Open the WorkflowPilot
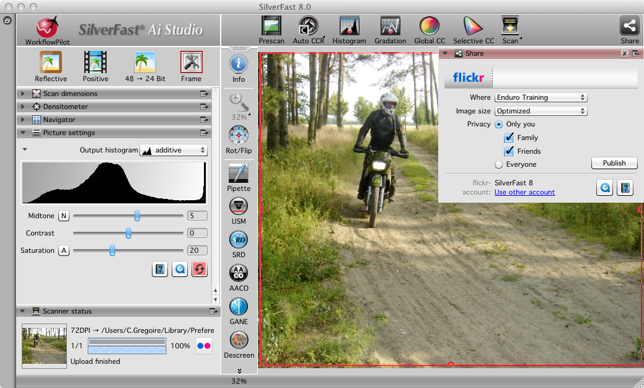 tap(47, 30)
